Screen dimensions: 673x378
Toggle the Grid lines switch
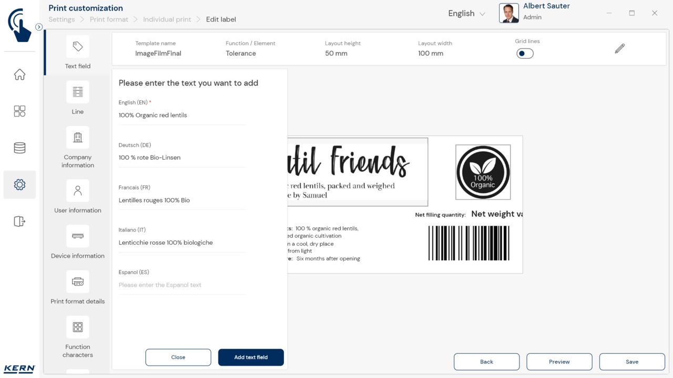point(524,54)
